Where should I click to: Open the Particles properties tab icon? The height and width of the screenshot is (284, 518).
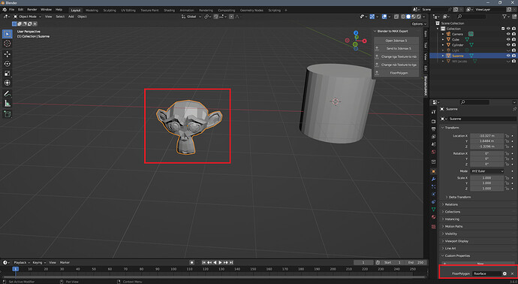[433, 186]
